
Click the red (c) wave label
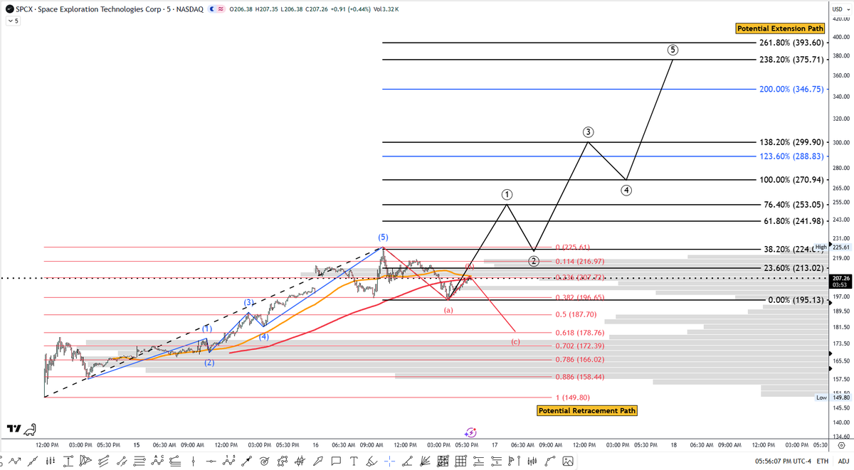pyautogui.click(x=515, y=342)
